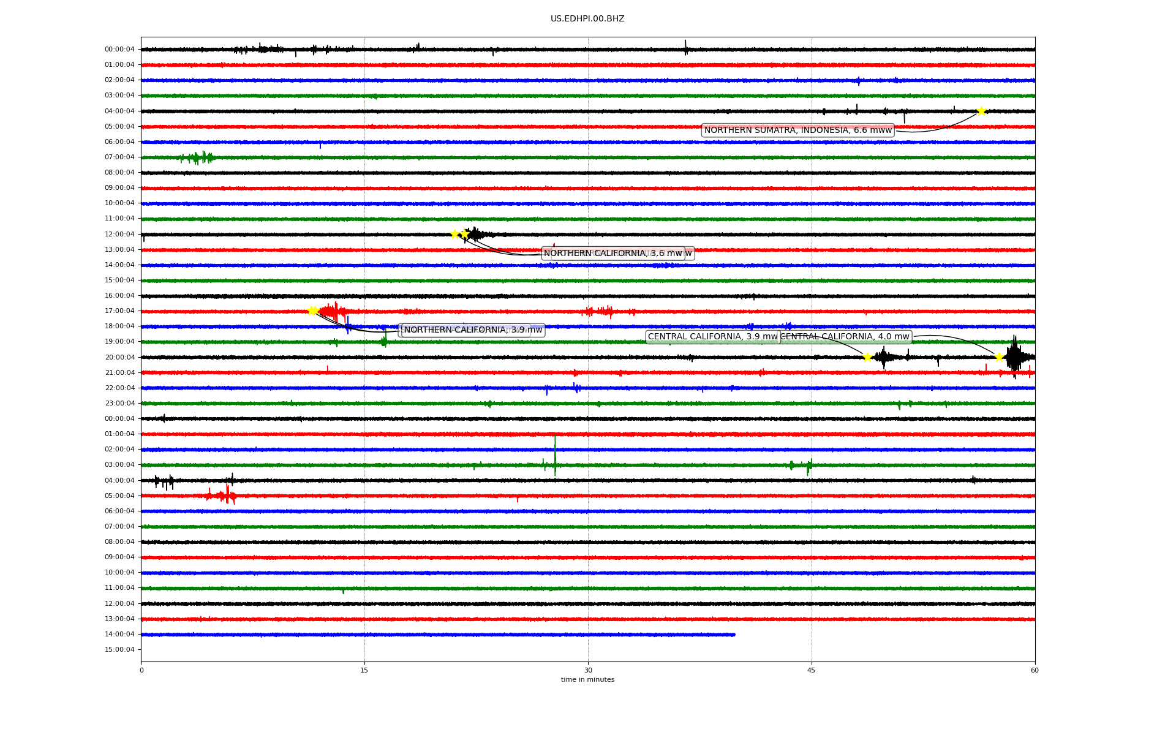This screenshot has width=1176, height=735.
Task: Click the left star on the 12:00:04 trace
Action: click(x=454, y=234)
